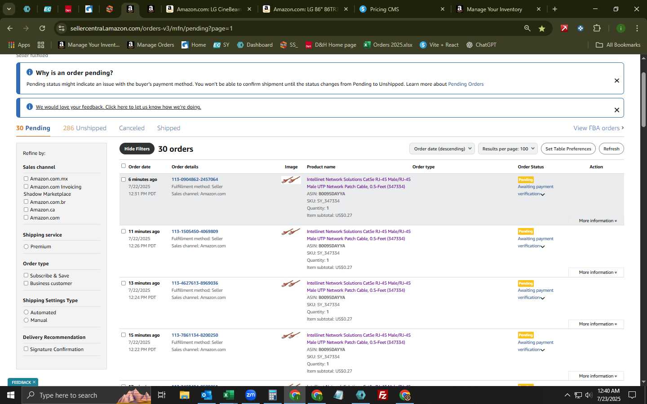Open the tab search dropdown arrow
The image size is (647, 404).
pyautogui.click(x=9, y=9)
